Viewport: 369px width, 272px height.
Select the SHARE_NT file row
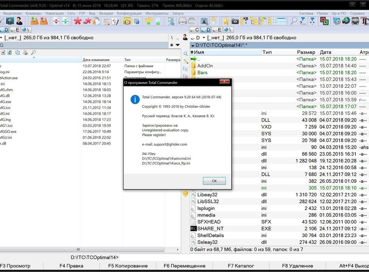tap(279, 229)
